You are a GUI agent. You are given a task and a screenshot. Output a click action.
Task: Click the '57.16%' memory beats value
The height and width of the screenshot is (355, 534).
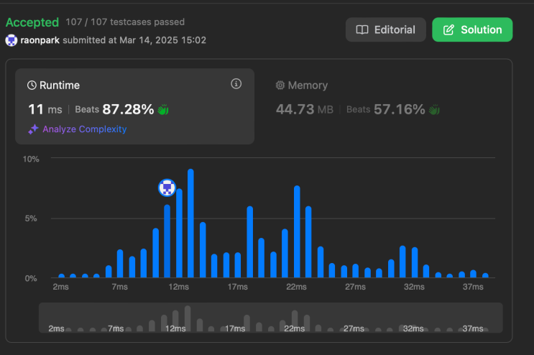(400, 109)
